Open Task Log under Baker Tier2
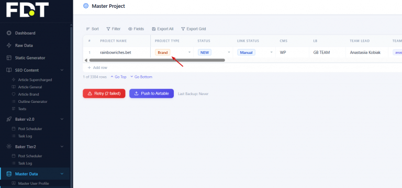This screenshot has height=188, width=402. coord(25,163)
